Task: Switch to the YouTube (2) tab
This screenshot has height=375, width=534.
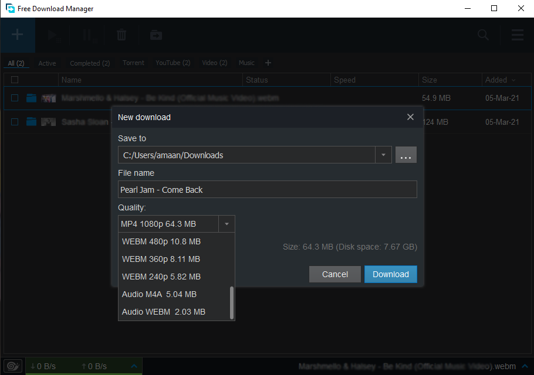Action: (173, 63)
